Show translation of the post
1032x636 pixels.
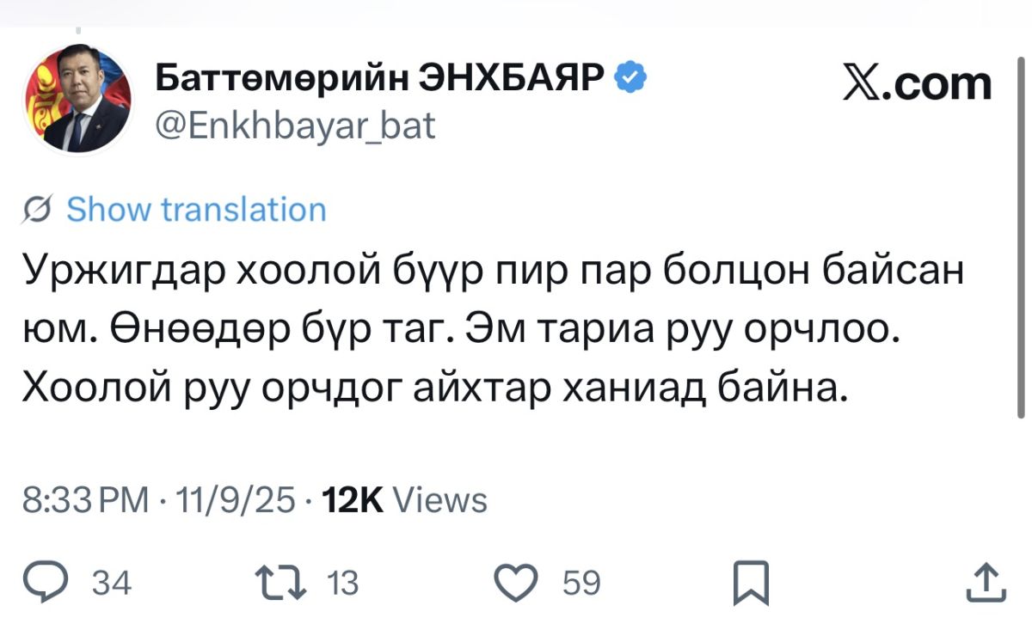pyautogui.click(x=196, y=210)
